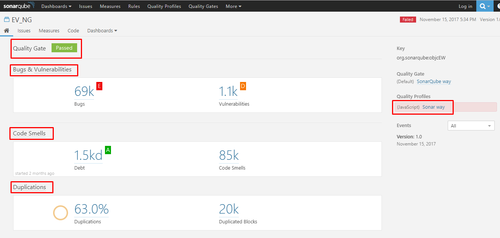Open the Events filter All dropdown
This screenshot has height=238, width=500.
pos(471,126)
